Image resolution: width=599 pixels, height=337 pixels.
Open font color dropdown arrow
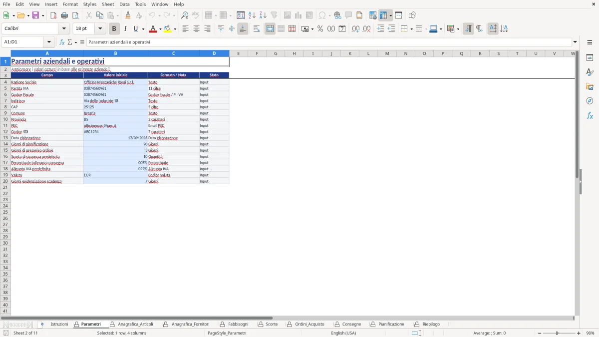coord(160,29)
